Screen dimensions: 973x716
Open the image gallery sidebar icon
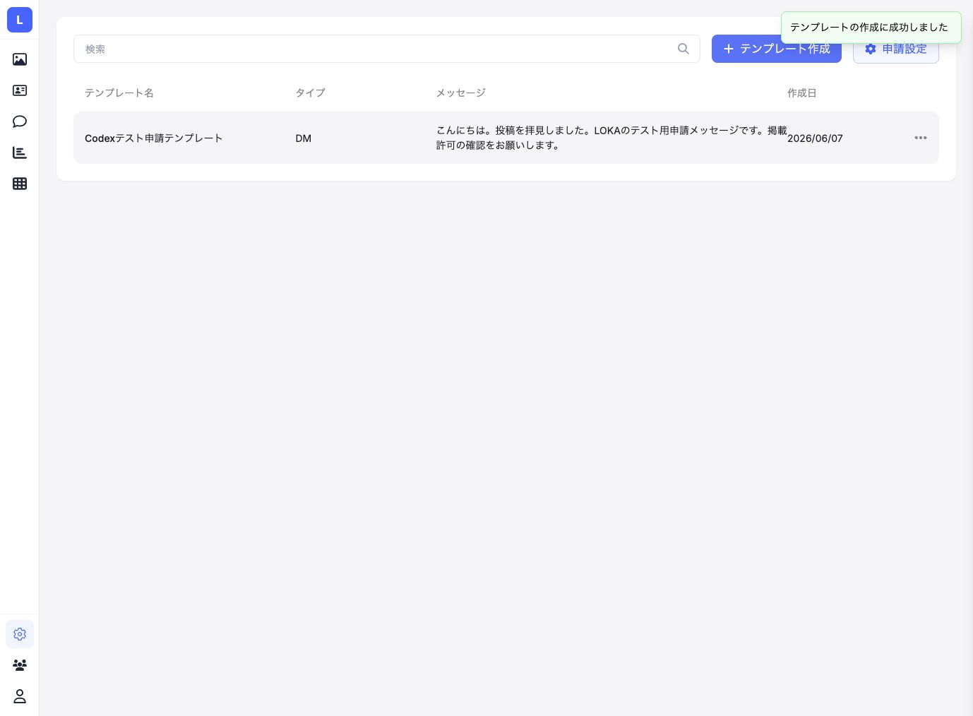20,59
